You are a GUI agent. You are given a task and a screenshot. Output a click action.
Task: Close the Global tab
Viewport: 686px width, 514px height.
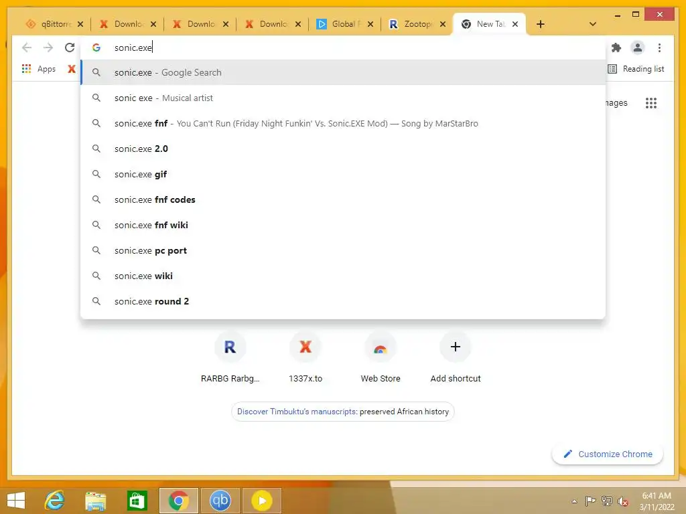coord(370,24)
